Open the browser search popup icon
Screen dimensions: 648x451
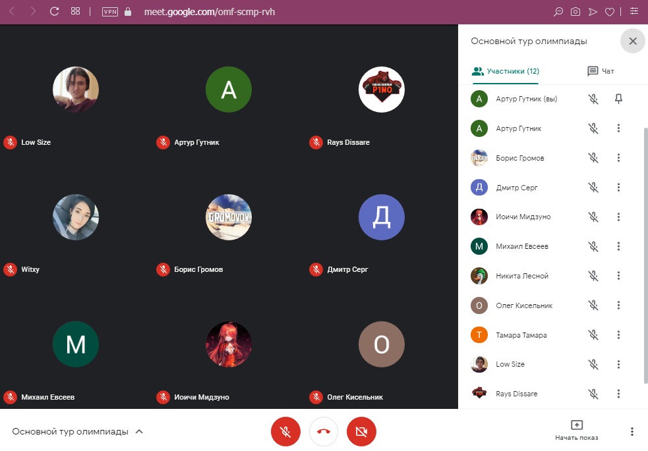tap(558, 12)
